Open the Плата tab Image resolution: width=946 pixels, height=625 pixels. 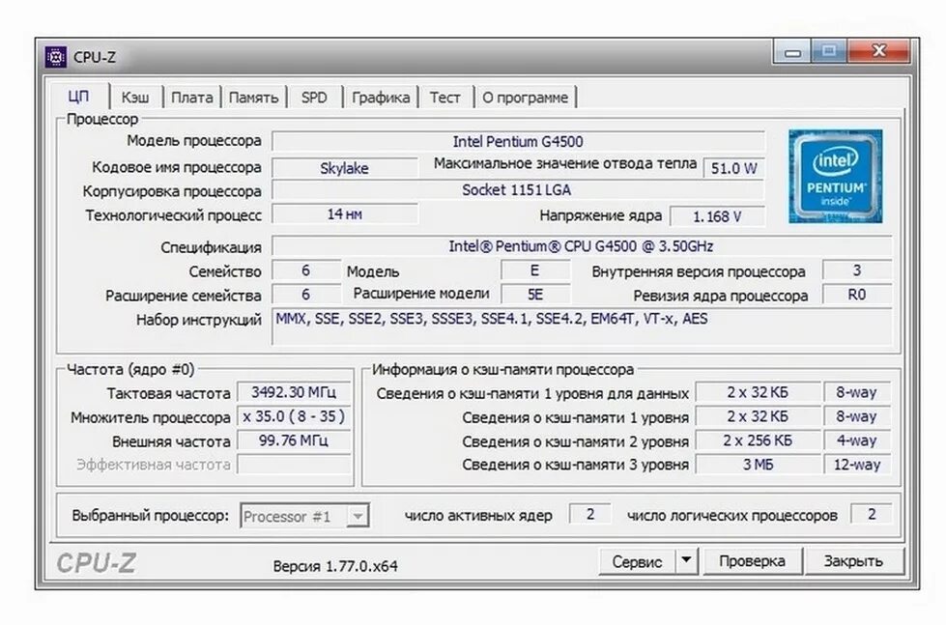192,98
